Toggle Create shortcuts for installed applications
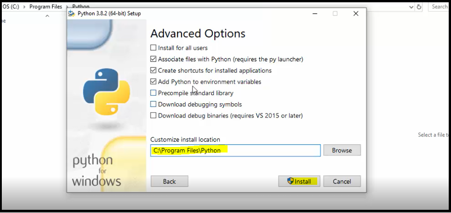451x213 pixels. tap(153, 70)
